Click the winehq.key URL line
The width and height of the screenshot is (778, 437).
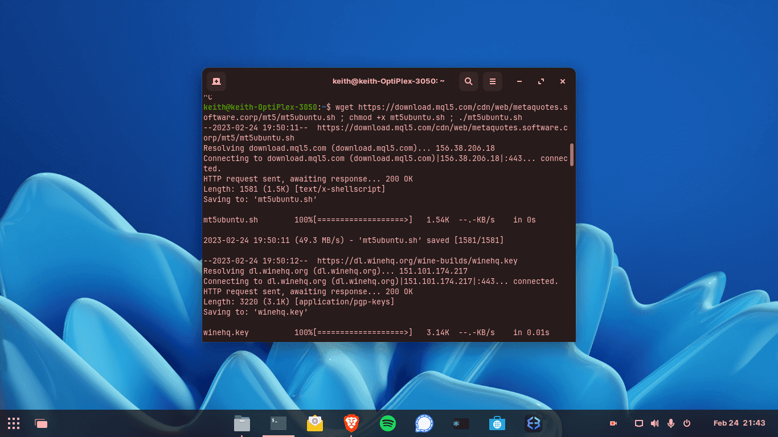[361, 261]
